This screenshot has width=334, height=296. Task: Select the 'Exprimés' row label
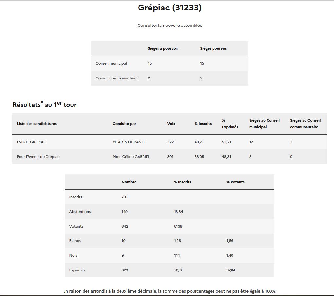tap(77, 270)
